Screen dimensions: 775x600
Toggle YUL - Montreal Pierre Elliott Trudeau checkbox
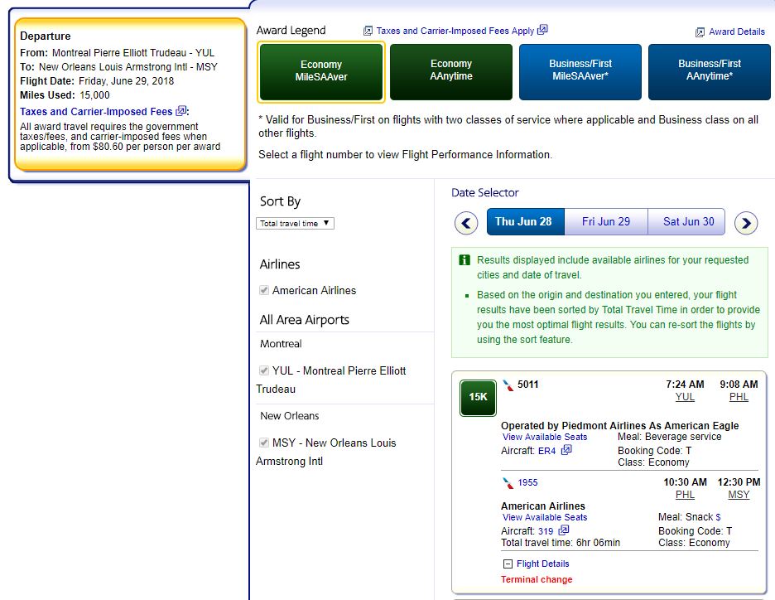click(264, 371)
